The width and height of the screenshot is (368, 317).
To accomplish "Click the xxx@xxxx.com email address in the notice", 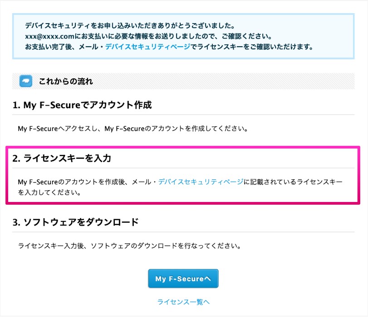I will (49, 36).
